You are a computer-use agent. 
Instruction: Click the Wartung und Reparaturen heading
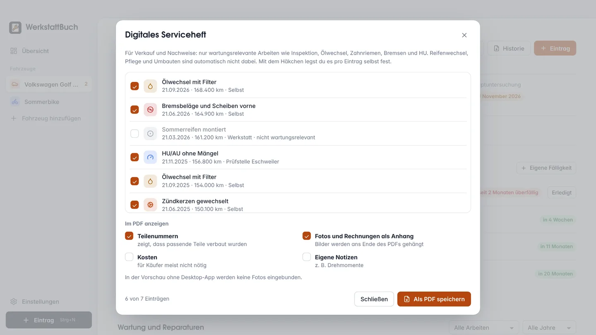click(161, 327)
